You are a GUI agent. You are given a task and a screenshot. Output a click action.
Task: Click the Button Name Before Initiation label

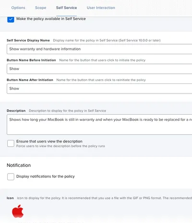pyautogui.click(x=31, y=60)
